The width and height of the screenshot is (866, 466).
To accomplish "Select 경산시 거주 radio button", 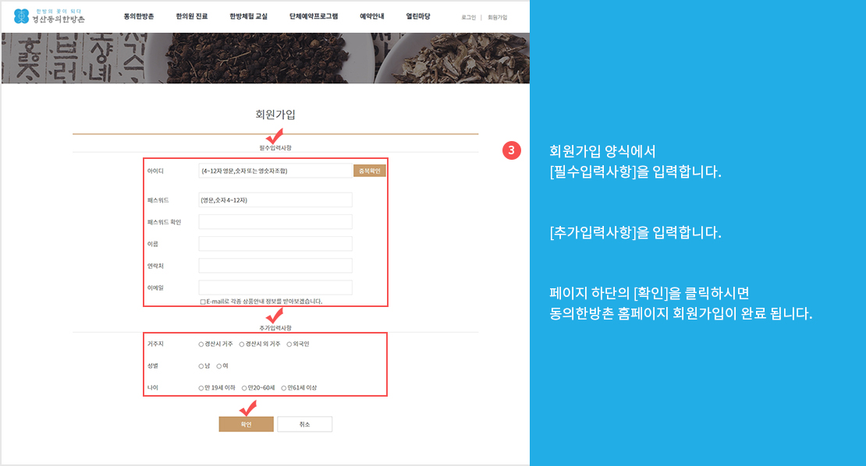I will click(201, 344).
